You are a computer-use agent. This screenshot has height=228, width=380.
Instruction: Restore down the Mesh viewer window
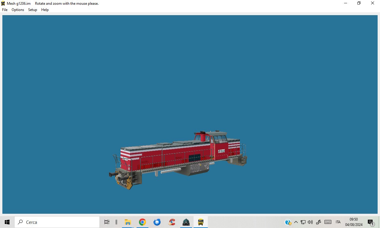coord(359,3)
